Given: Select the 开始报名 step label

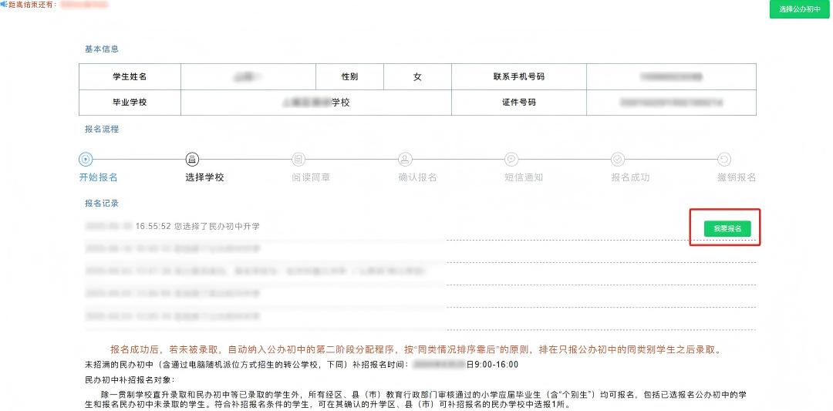Looking at the screenshot, I should pos(99,177).
